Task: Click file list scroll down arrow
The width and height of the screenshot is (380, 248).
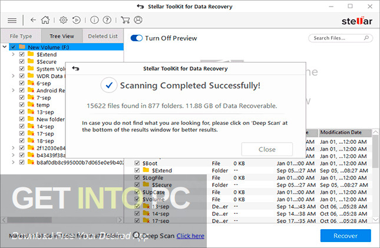Action: coord(375,219)
